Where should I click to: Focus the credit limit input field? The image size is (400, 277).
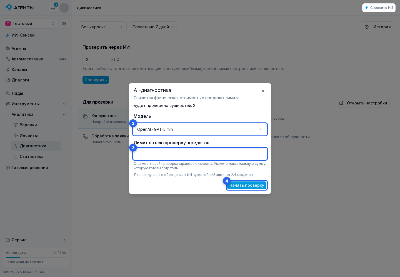point(200,154)
